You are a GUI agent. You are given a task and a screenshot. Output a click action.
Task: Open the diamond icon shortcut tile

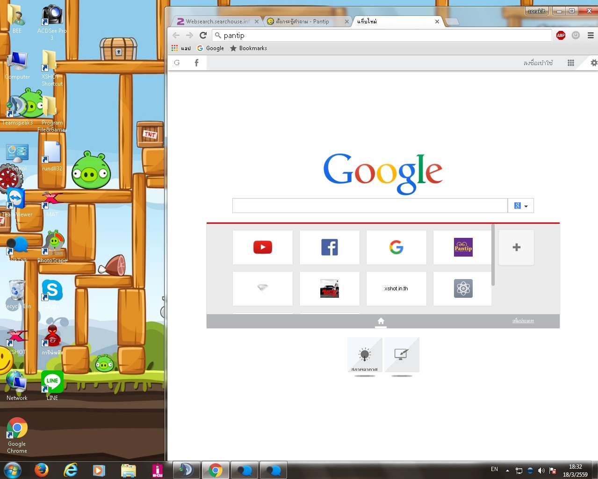(263, 288)
